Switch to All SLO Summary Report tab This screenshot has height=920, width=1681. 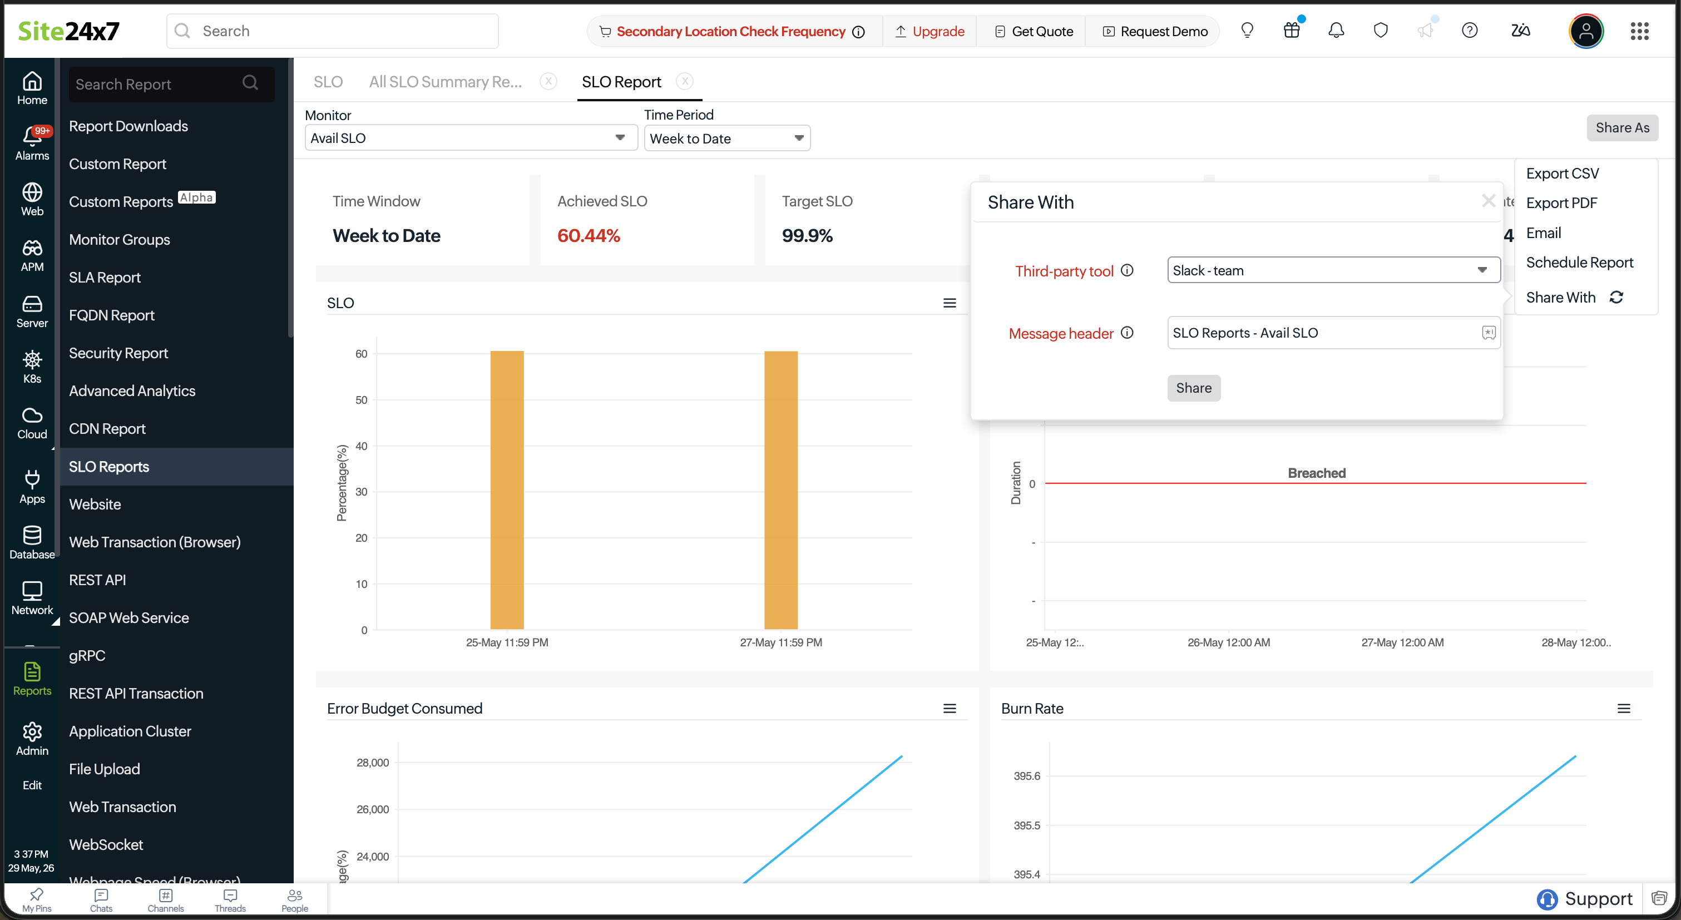click(446, 82)
